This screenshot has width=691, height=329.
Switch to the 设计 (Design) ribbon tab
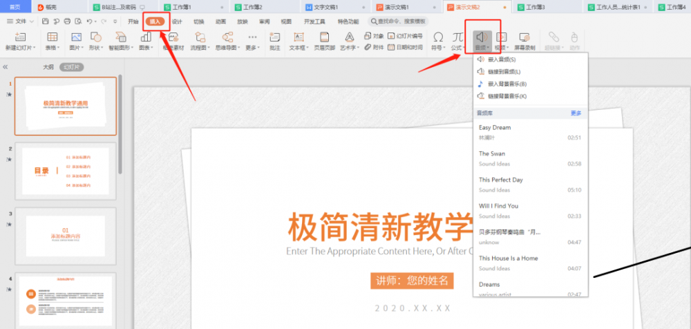click(177, 21)
